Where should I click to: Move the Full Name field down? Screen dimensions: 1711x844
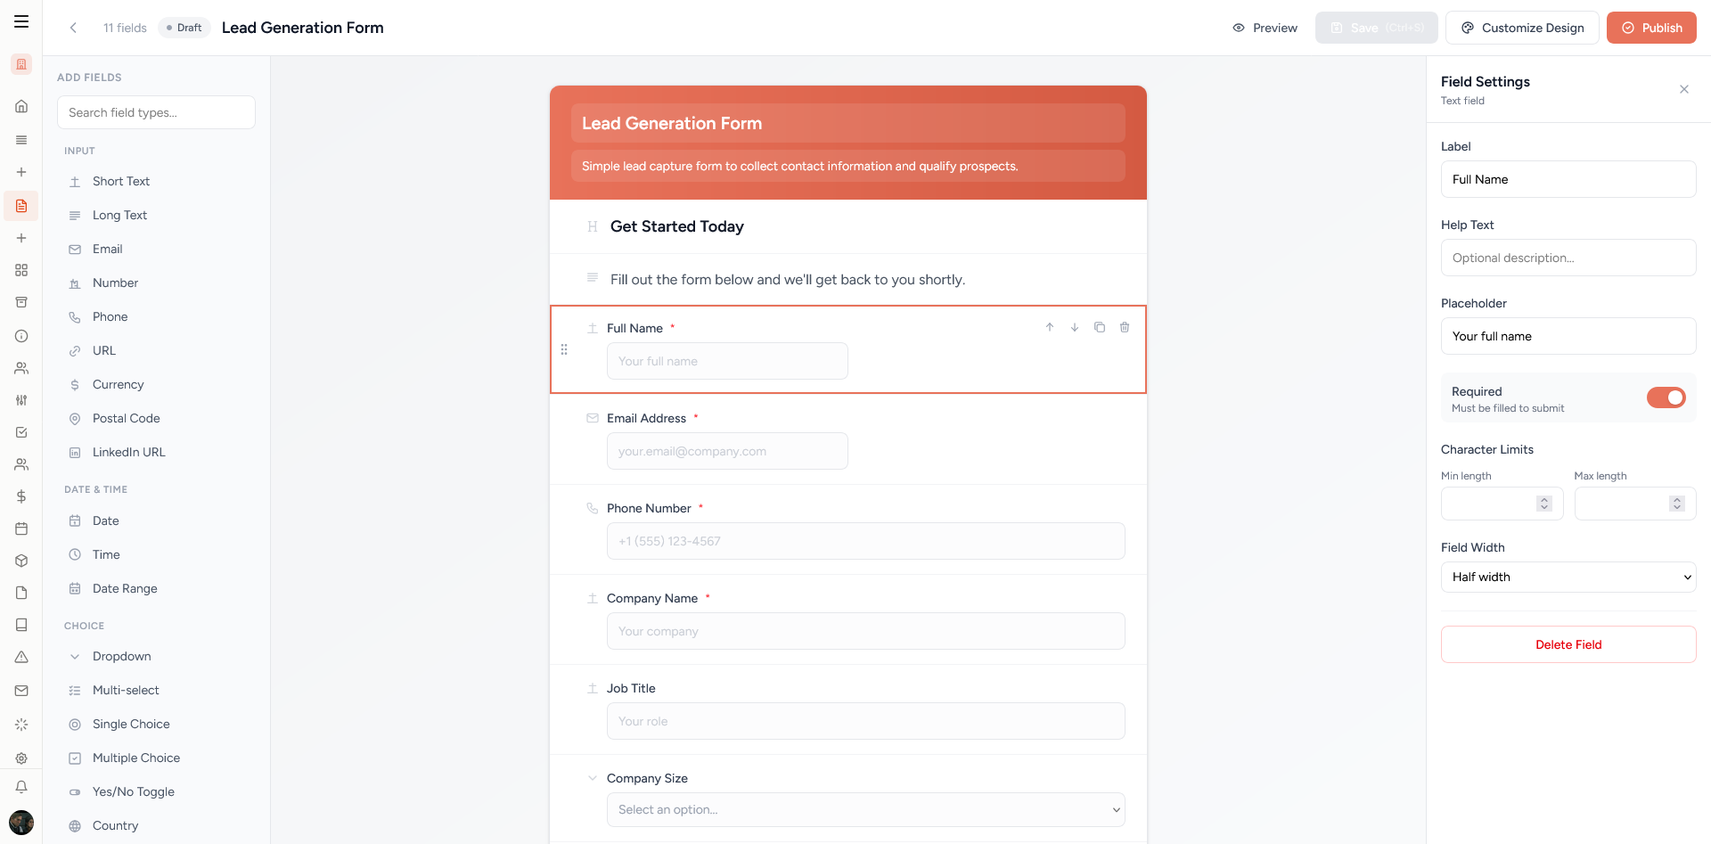tap(1074, 327)
